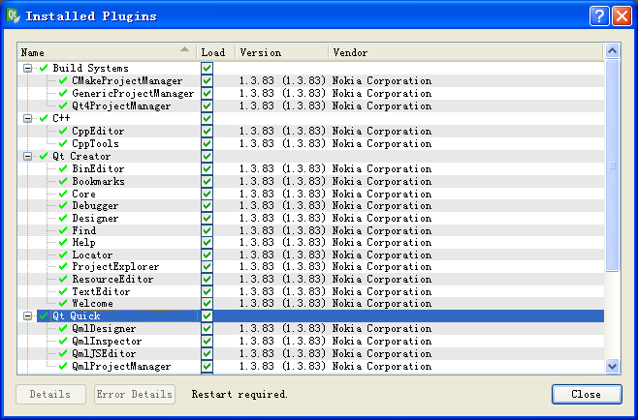This screenshot has height=420, width=638.
Task: Click the green checkmark icon next to Qt4ProjectManager
Action: click(63, 105)
